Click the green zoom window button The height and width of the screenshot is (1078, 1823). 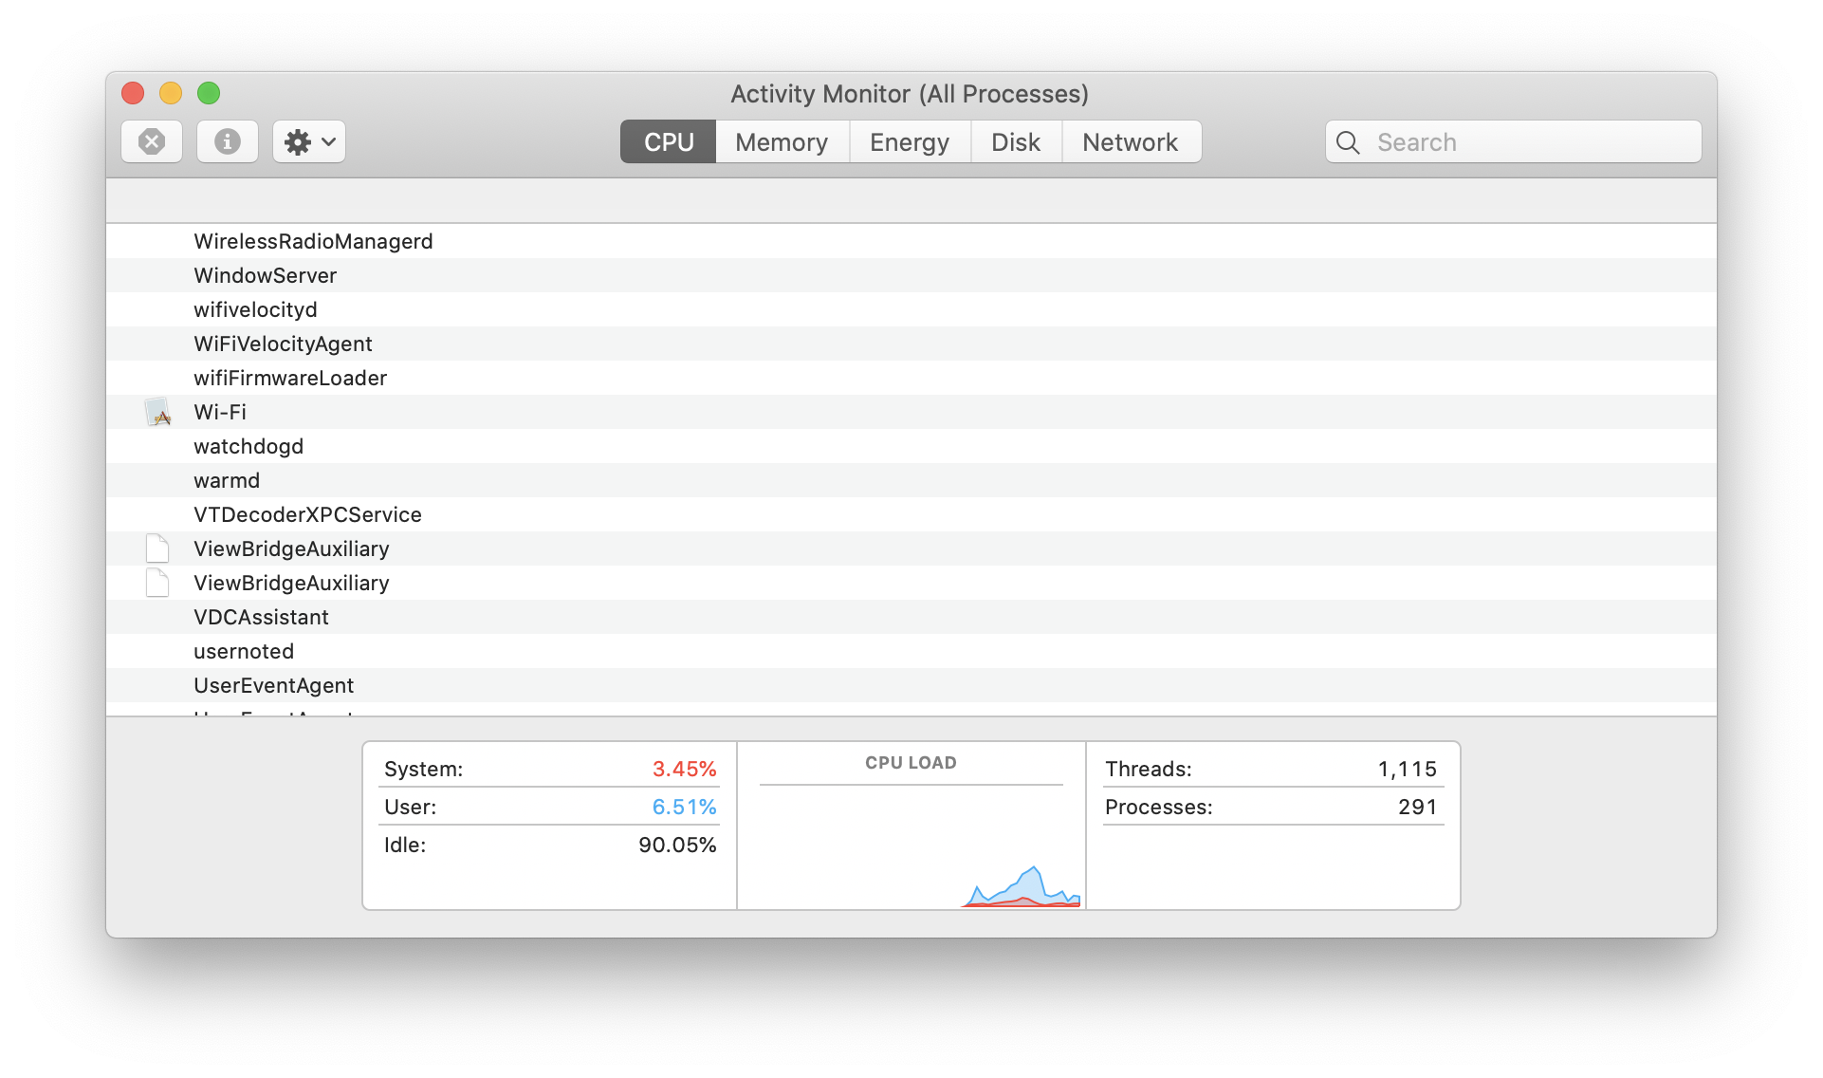[x=209, y=93]
